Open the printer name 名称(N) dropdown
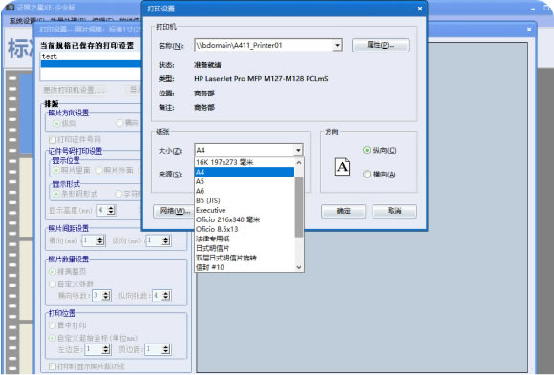 click(x=337, y=45)
